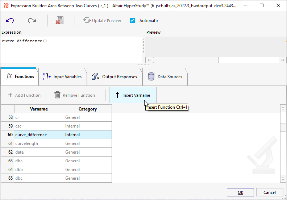Click the undo arrow icon
Image resolution: width=287 pixels, height=200 pixels.
[x=10, y=21]
